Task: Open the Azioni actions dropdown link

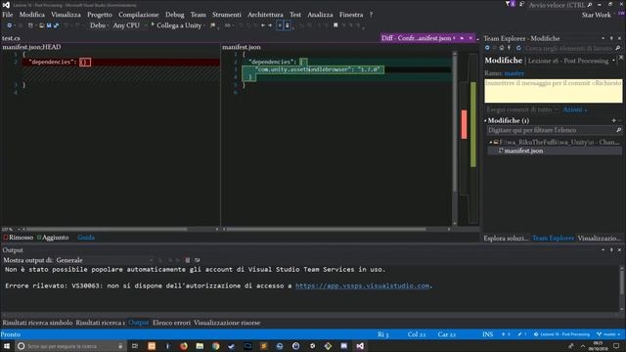Action: pos(574,110)
